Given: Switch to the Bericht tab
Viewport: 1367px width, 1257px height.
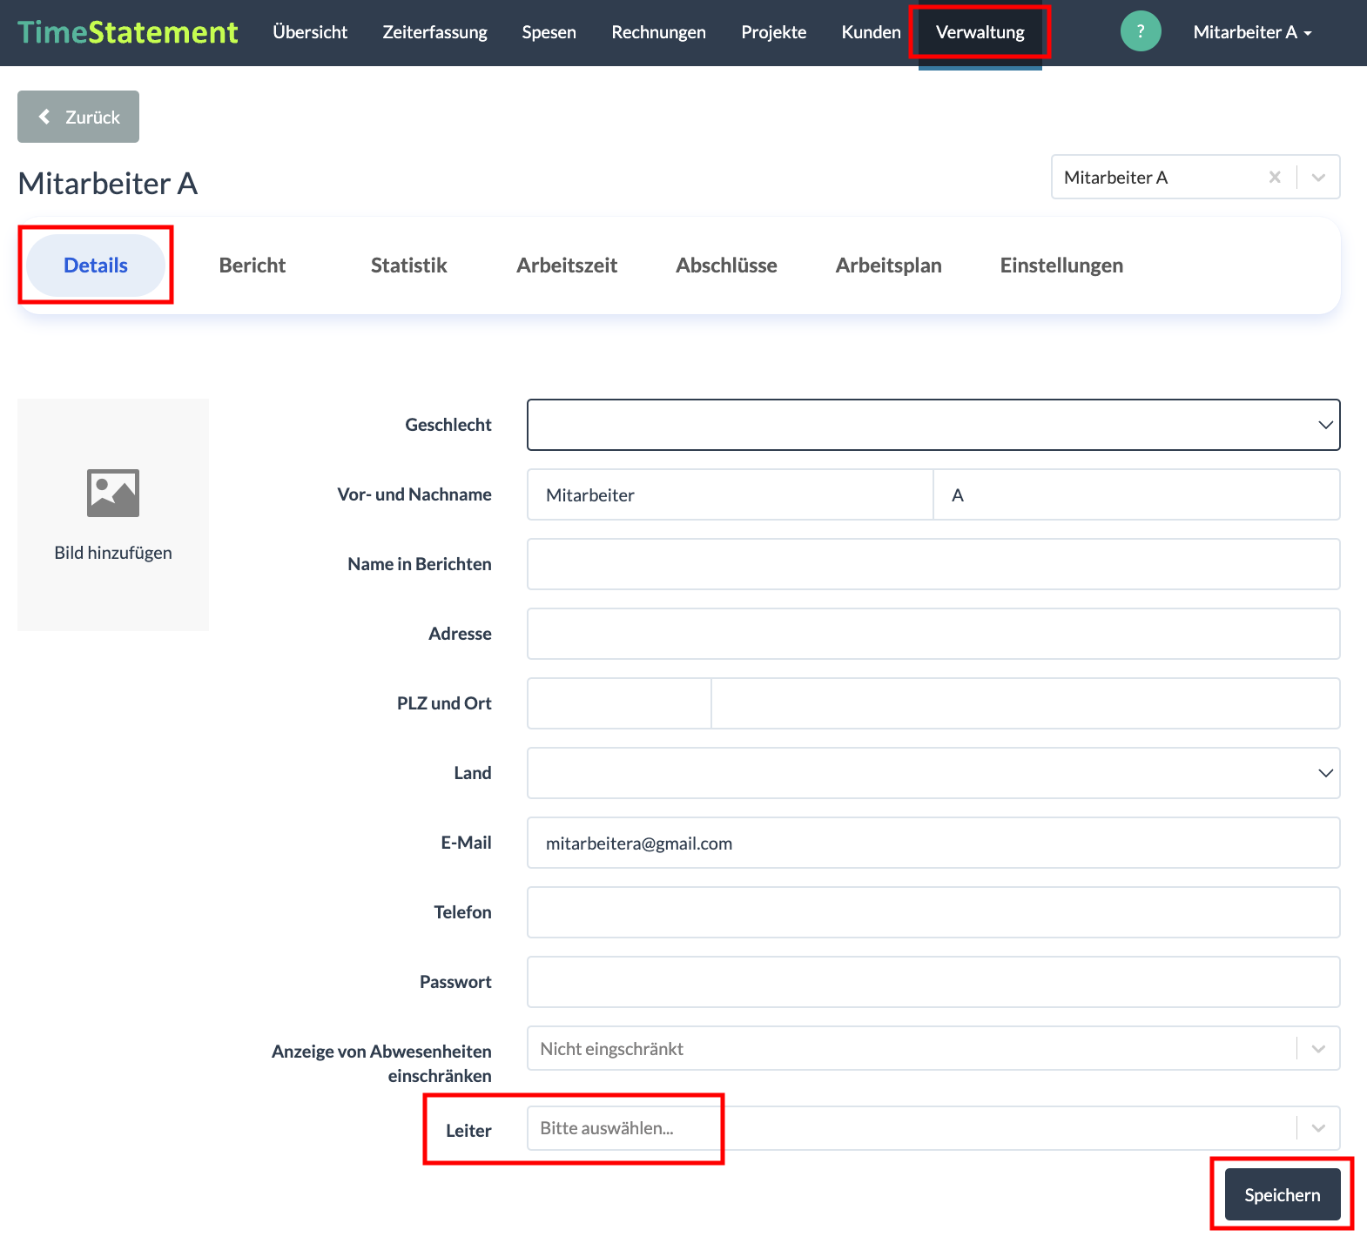Looking at the screenshot, I should (253, 265).
